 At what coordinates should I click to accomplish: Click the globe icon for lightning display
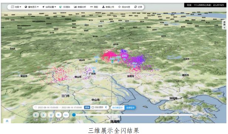(x=26, y=7)
